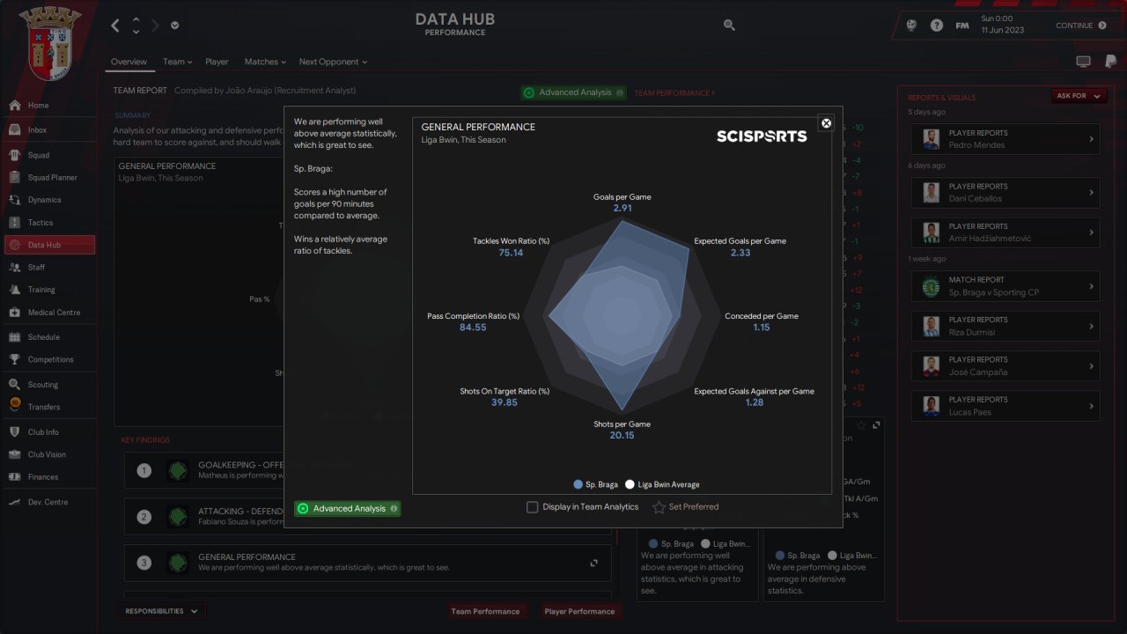Click the down chevron in the header stepper

(x=136, y=32)
